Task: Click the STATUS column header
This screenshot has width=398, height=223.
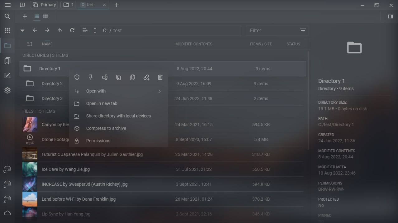Action: pos(293,44)
